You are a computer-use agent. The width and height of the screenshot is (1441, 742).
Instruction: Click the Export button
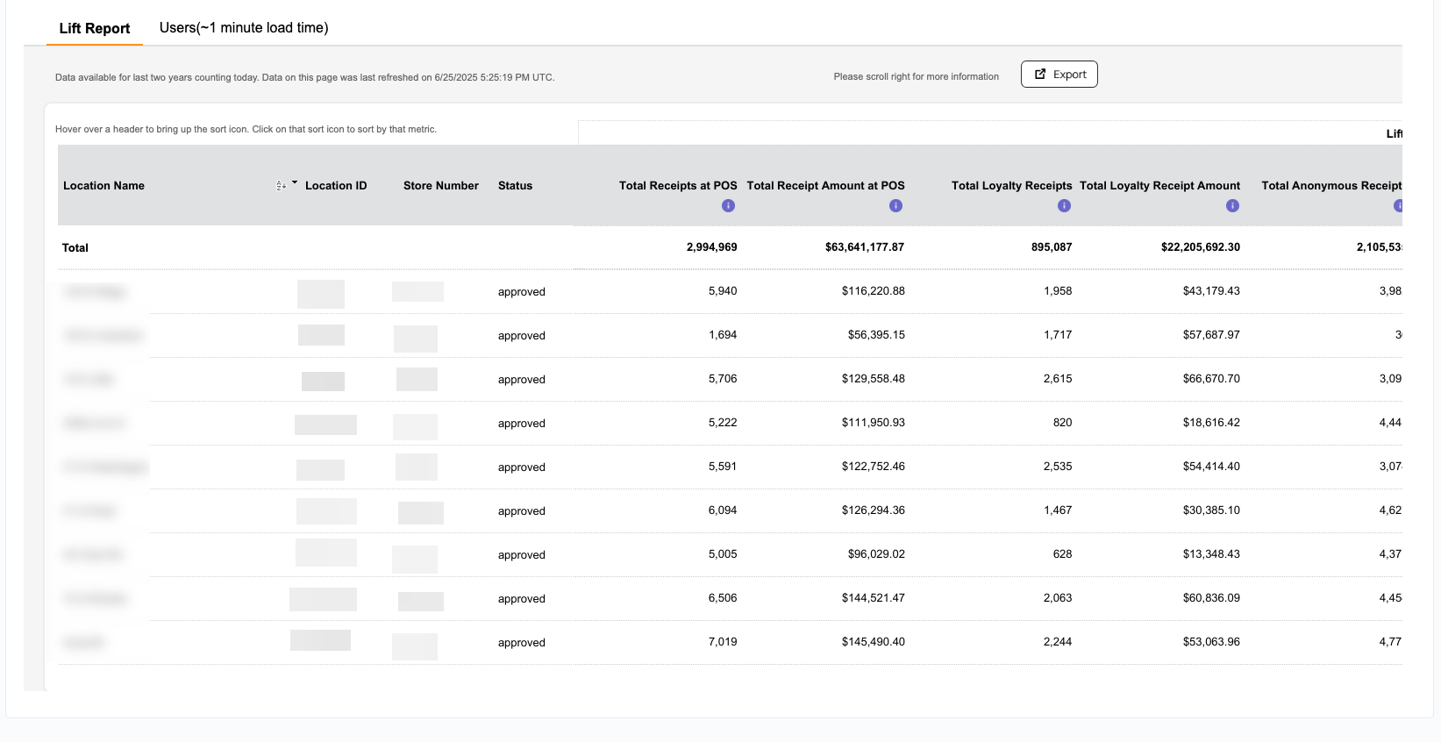1059,75
